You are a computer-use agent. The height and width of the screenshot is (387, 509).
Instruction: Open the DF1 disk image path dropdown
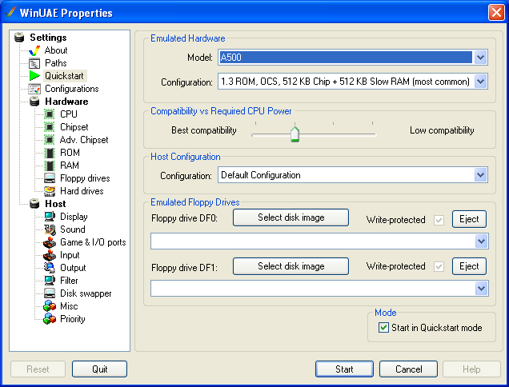click(x=482, y=289)
